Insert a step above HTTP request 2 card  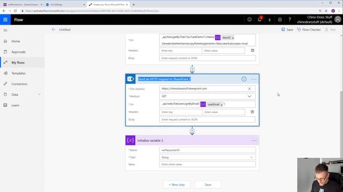(x=192, y=69)
